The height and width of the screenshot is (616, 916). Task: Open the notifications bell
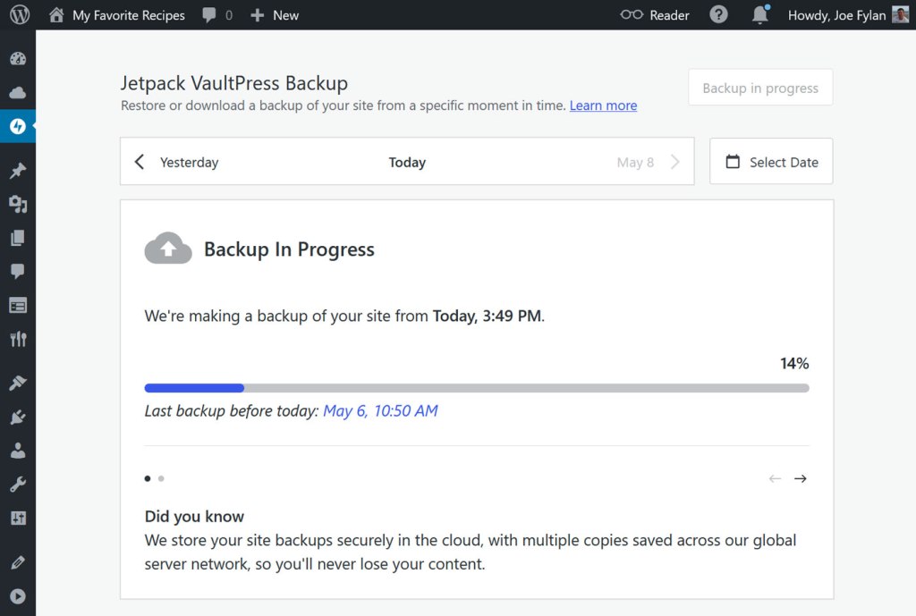[760, 14]
